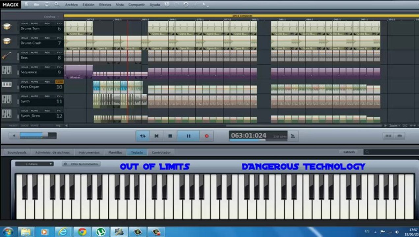Mute the Drums Tom track
Image resolution: width=419 pixels, height=237 pixels.
point(34,24)
